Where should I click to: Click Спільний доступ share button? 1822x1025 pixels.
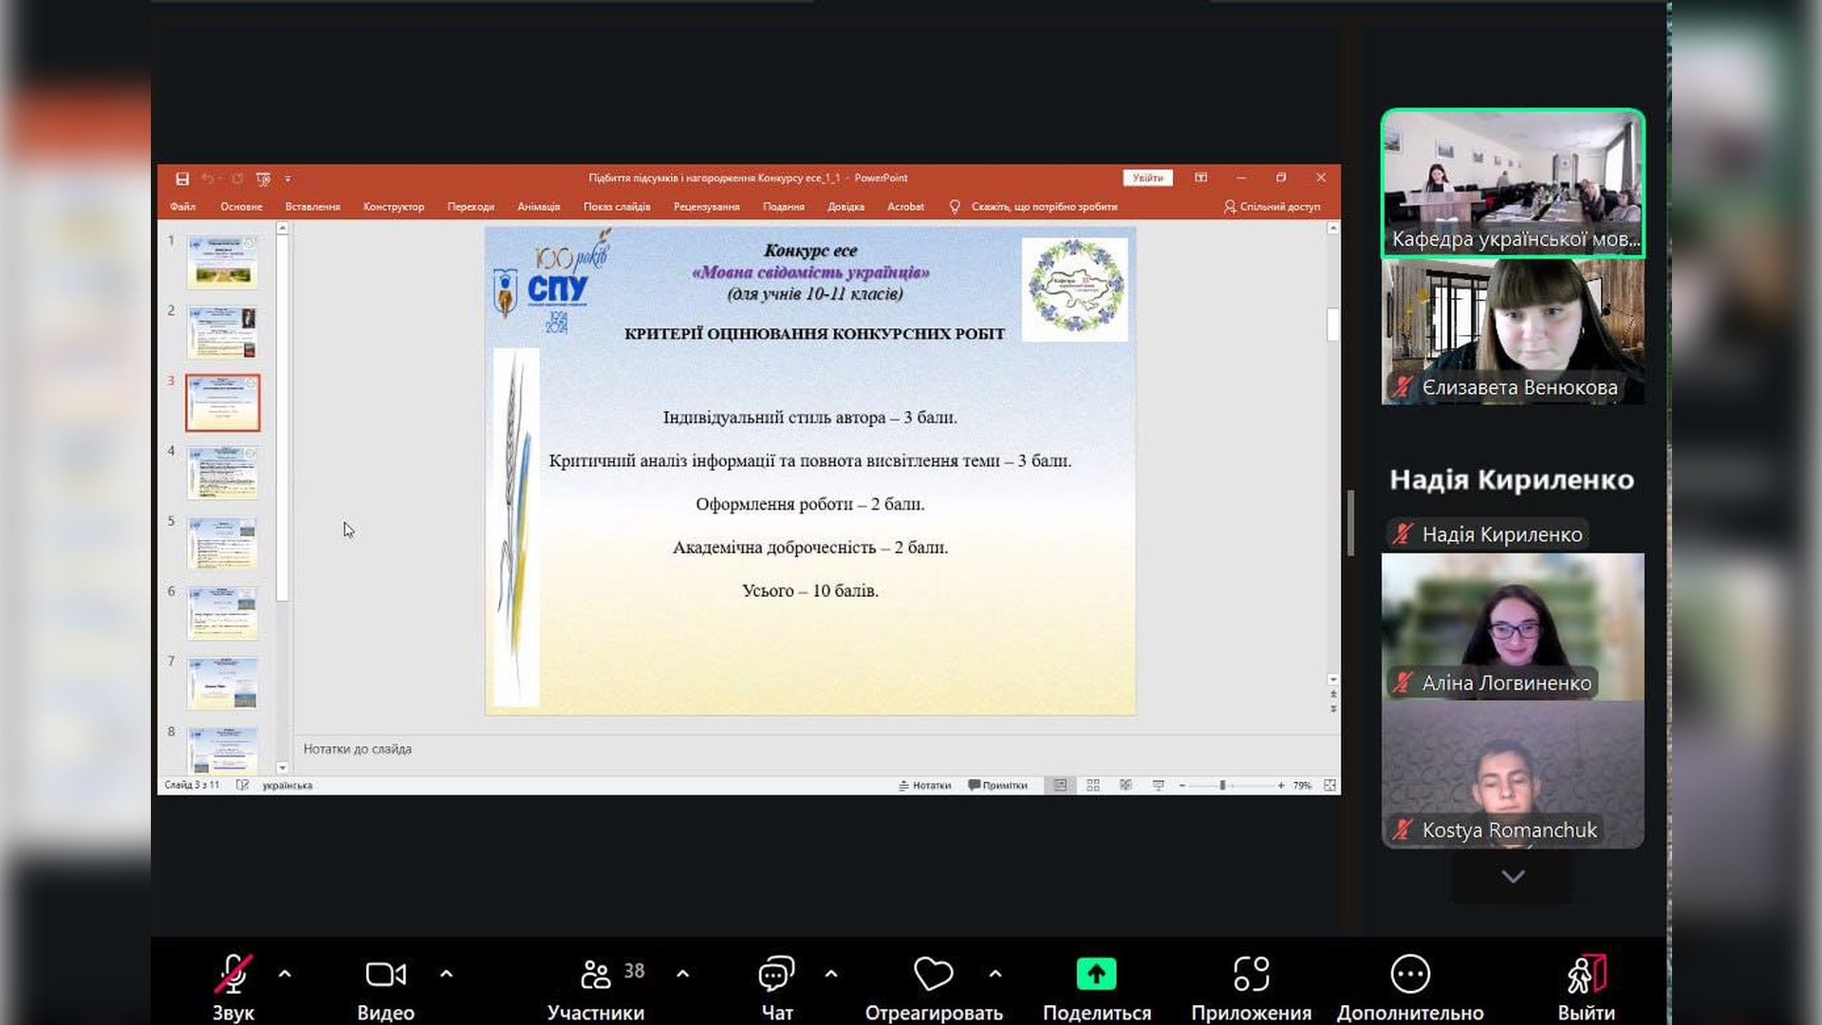[x=1272, y=207]
